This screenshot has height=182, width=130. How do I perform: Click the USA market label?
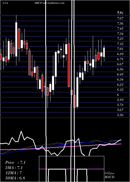(5, 3)
